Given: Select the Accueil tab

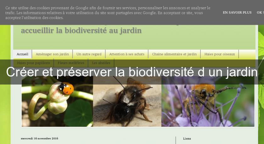Looking at the screenshot, I should pyautogui.click(x=22, y=54).
